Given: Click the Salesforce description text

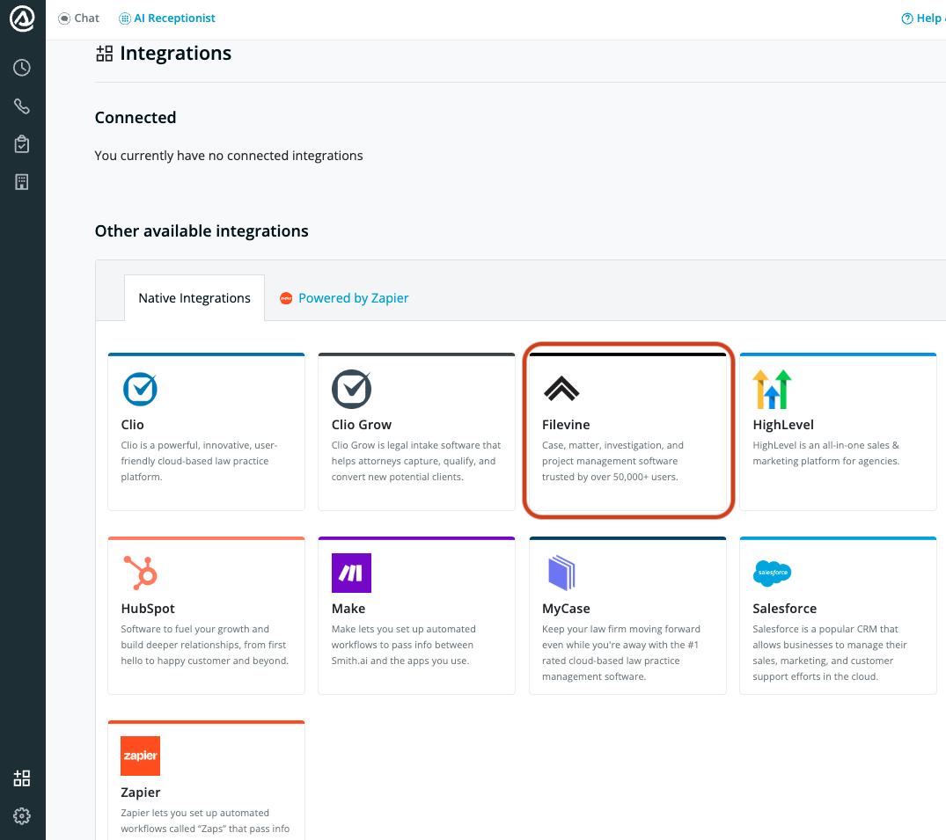Looking at the screenshot, I should click(830, 653).
